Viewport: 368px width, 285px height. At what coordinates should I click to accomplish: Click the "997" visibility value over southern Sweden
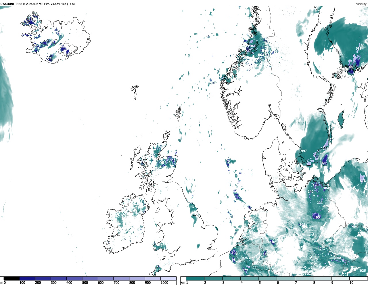click(304, 151)
